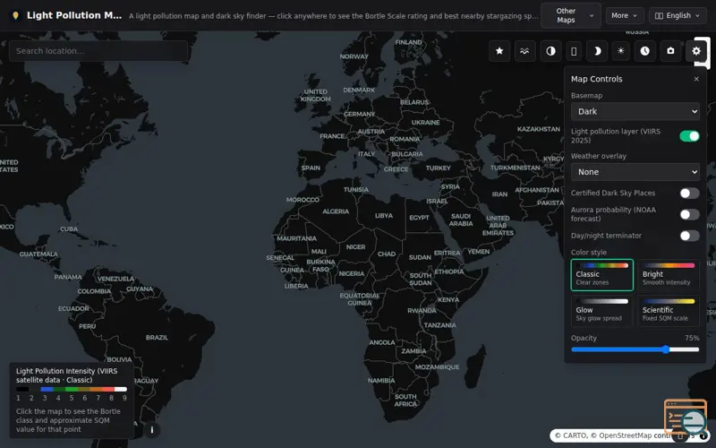Click the TURKEY label on the map
Viewport: 716px width, 448px height.
(x=438, y=168)
